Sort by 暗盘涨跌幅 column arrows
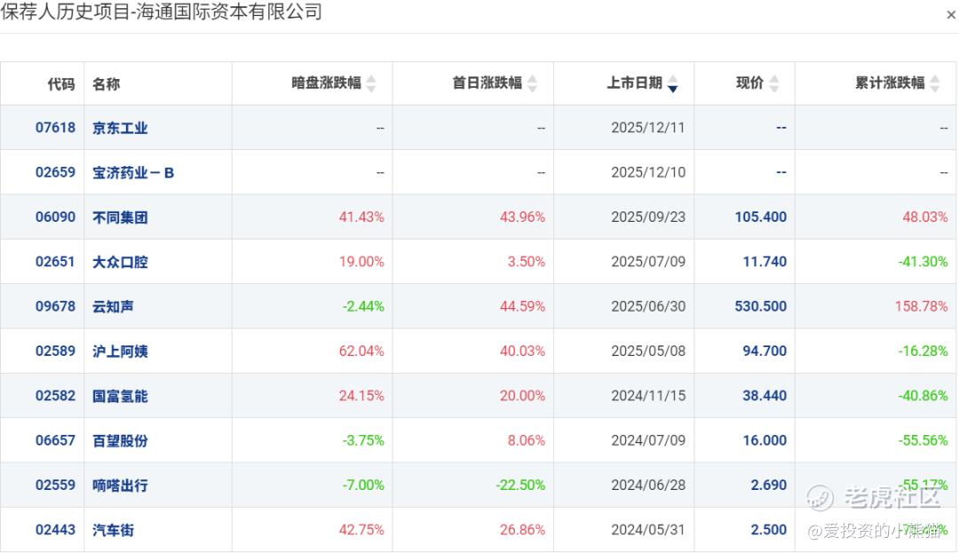The width and height of the screenshot is (959, 553). coord(370,83)
